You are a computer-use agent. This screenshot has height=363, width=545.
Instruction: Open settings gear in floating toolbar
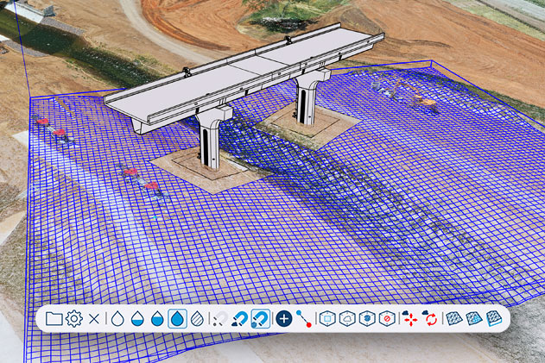click(73, 318)
